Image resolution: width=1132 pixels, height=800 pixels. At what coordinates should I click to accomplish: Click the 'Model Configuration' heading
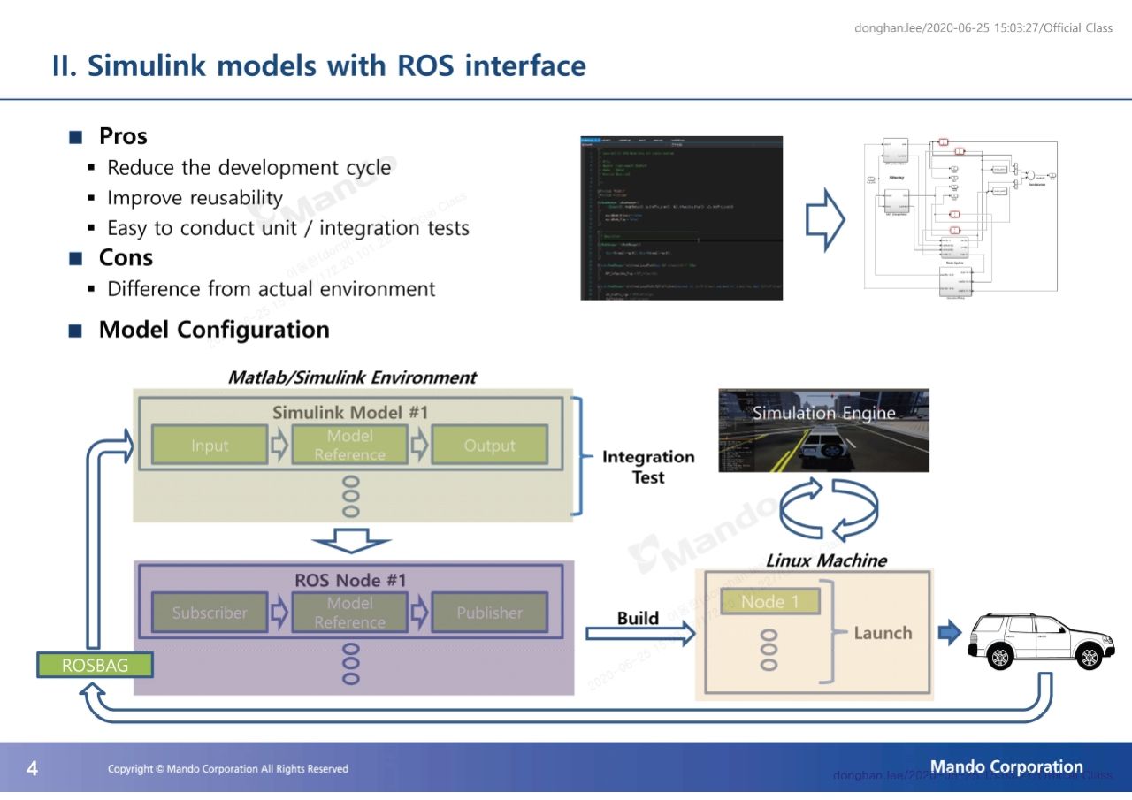(x=214, y=330)
